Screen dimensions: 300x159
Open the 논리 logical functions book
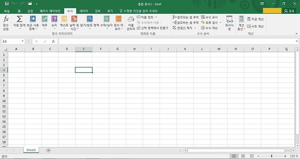click(x=54, y=23)
